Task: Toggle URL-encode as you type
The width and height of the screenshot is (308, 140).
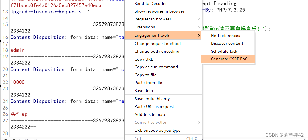Action: [x=157, y=130]
